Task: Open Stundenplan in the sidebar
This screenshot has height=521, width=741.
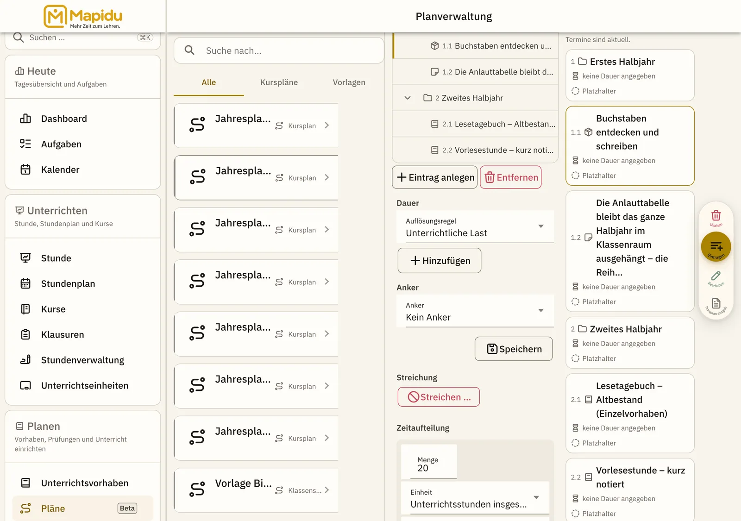Action: pyautogui.click(x=82, y=283)
